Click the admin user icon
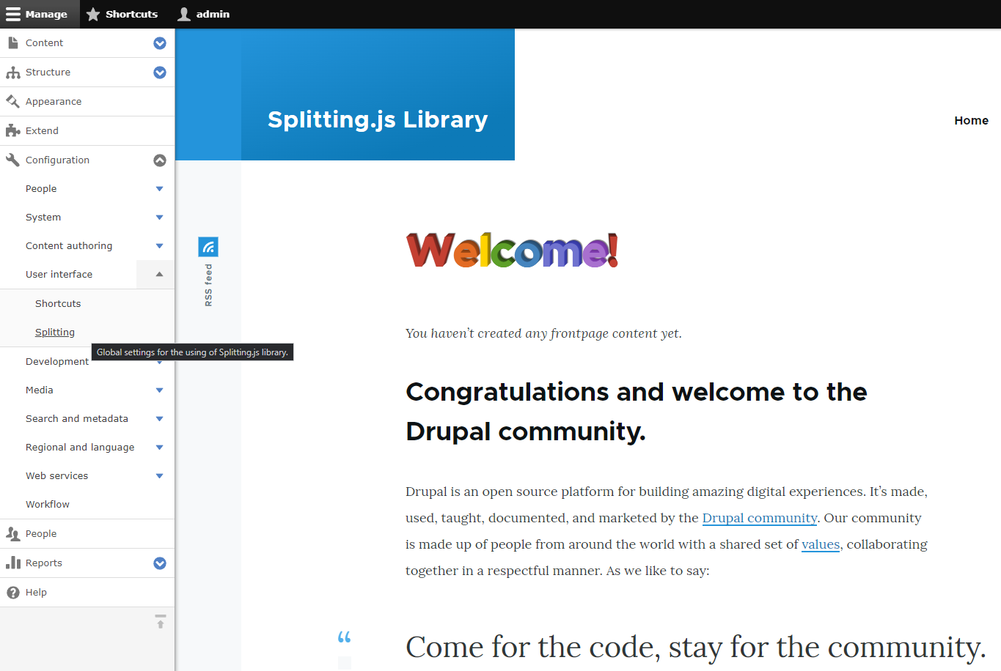Screen dimensions: 1001x671 (184, 14)
